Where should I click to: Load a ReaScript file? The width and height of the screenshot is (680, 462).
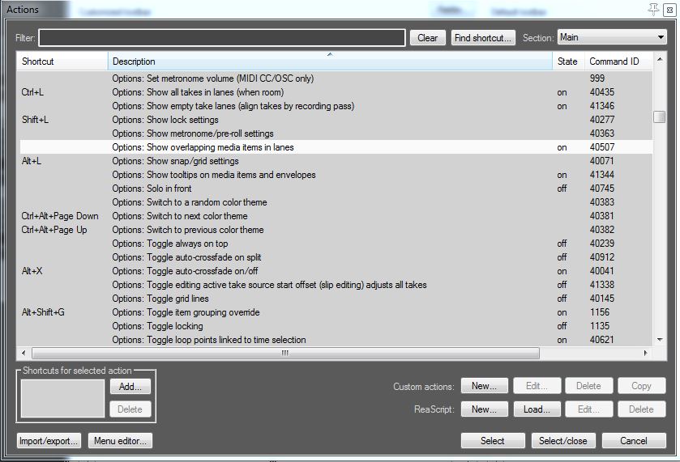[x=537, y=409]
